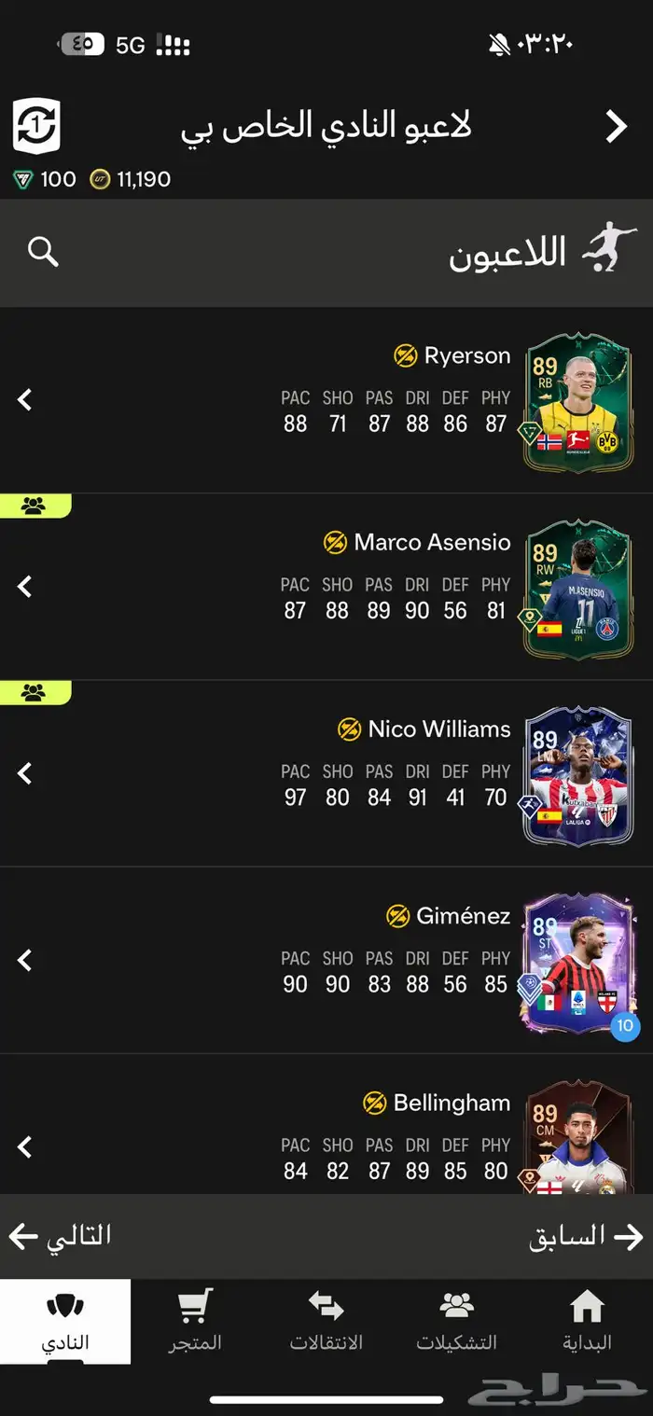Expand the Ryerson row chevron
The image size is (653, 1416).
(25, 399)
